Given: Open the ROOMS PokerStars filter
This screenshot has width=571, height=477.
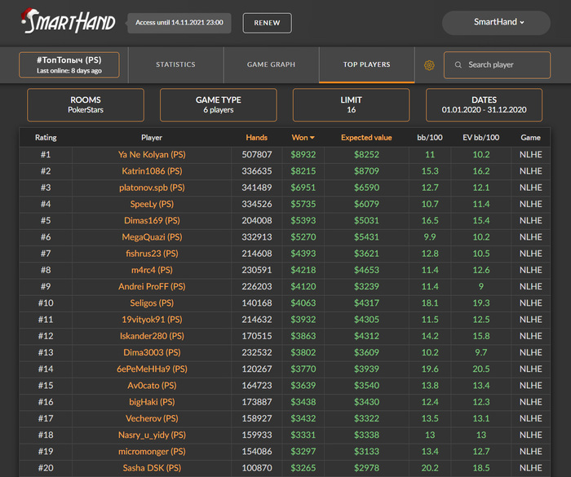Looking at the screenshot, I should click(x=86, y=105).
